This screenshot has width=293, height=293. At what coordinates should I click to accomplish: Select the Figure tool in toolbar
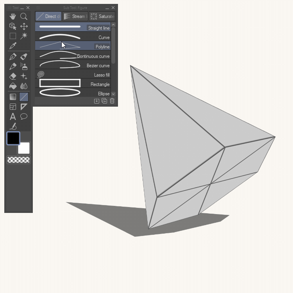[x=24, y=97]
